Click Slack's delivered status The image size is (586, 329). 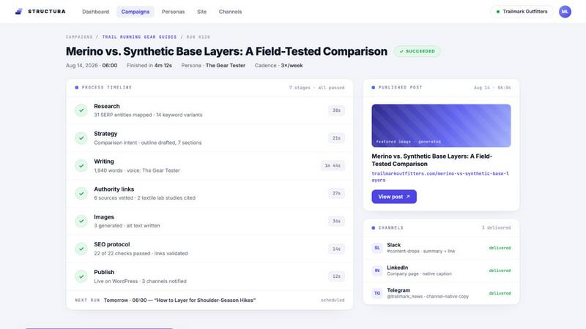(500, 248)
